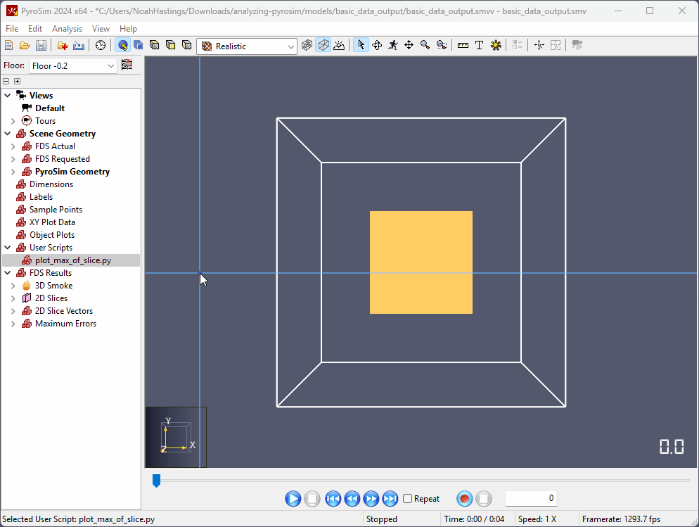This screenshot has height=527, width=699.
Task: Select the walk navigation tool
Action: (x=392, y=46)
